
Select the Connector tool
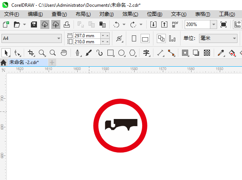[171, 53]
